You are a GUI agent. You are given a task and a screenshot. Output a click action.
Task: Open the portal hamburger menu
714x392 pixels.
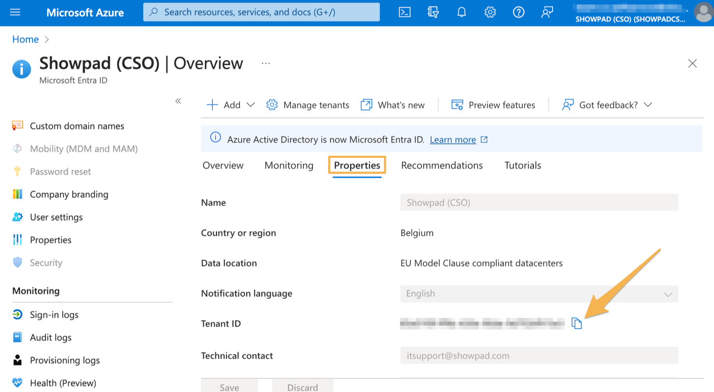(15, 12)
